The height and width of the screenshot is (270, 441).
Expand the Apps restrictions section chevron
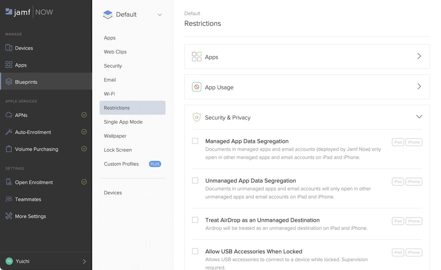pos(419,56)
